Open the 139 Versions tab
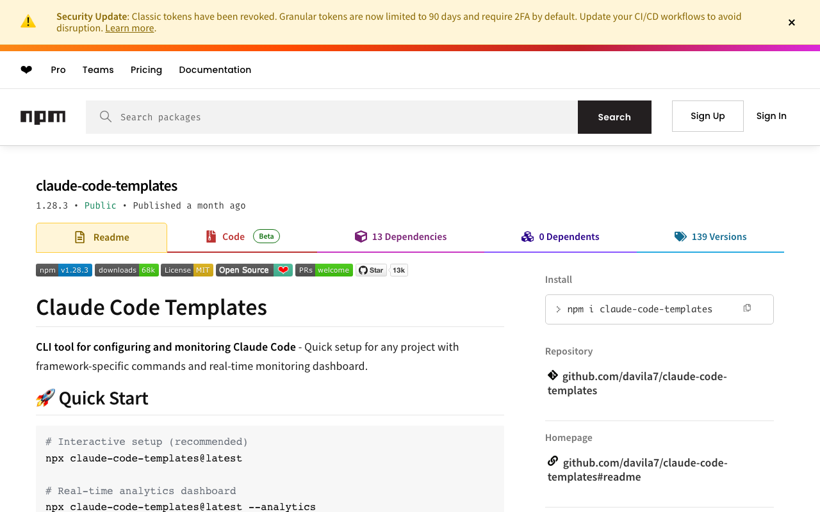Screen dimensions: 820x512 710,237
